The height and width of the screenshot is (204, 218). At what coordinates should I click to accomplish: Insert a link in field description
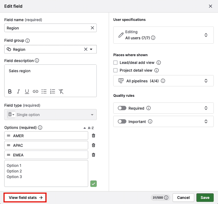point(35,92)
